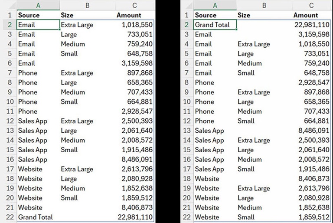
Task: Select column B header in right sheet
Action: tap(264, 5)
